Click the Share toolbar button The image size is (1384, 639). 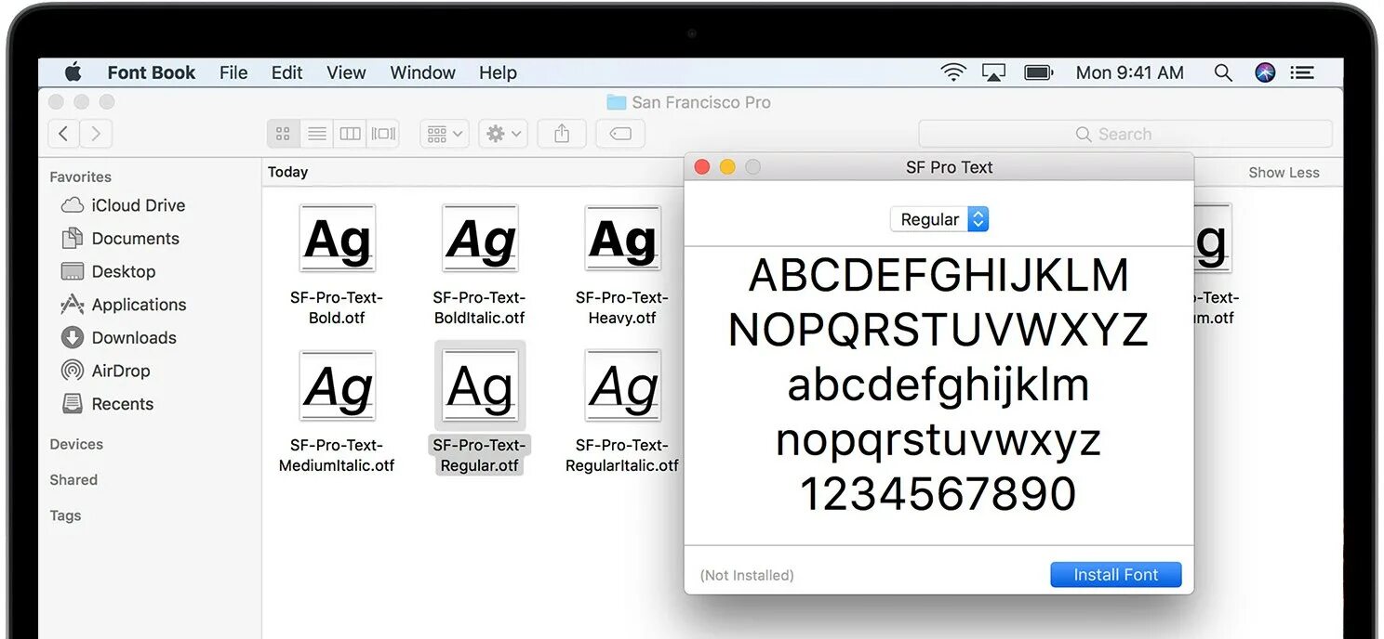coord(562,134)
